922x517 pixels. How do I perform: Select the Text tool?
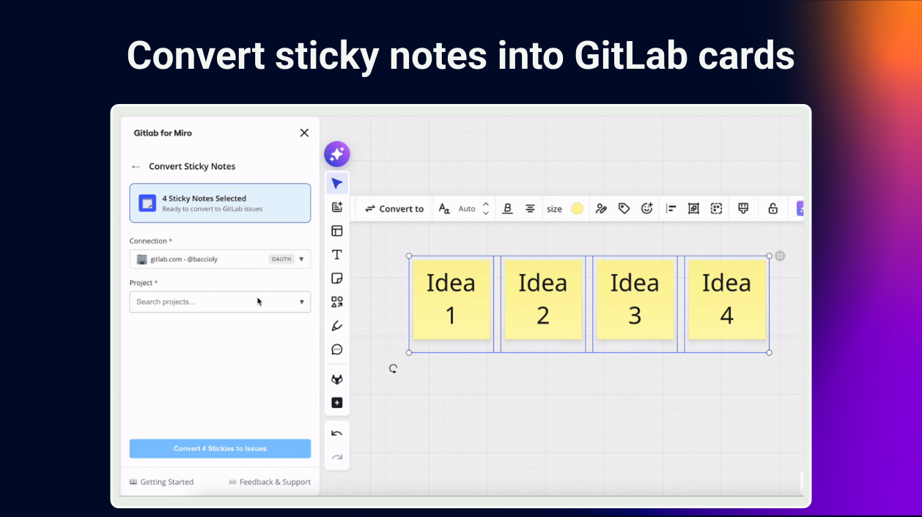tap(337, 255)
